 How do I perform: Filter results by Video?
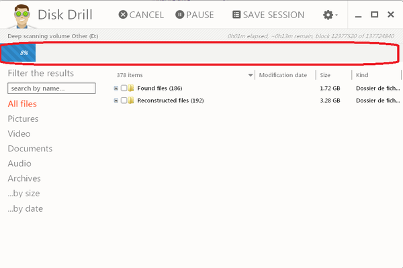19,133
